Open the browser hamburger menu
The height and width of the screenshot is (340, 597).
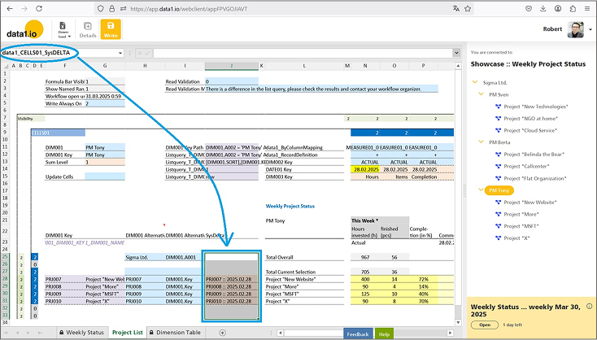tap(588, 8)
